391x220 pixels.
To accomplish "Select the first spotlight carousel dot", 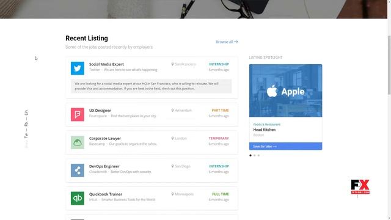I will [250, 155].
